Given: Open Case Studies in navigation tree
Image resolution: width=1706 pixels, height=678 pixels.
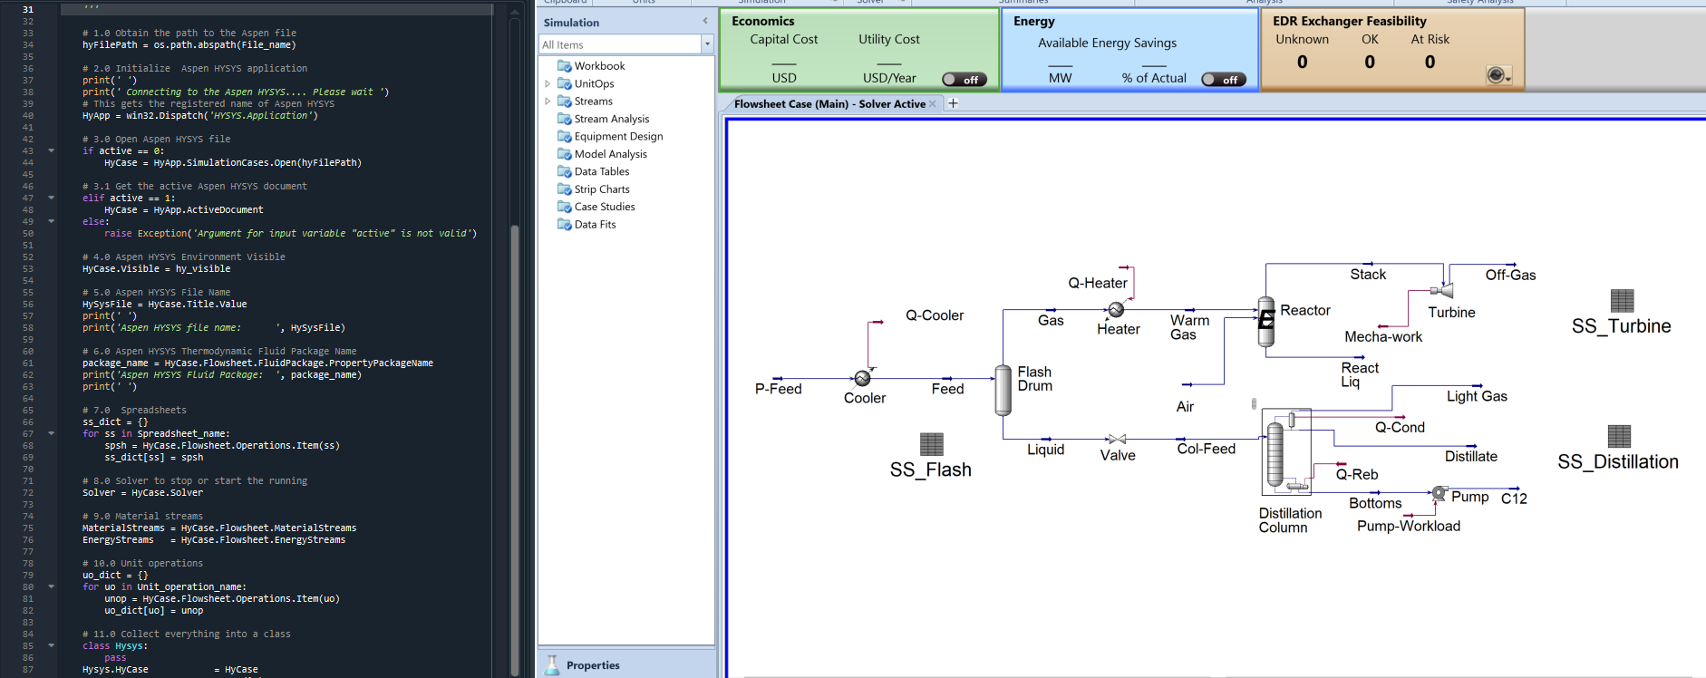Looking at the screenshot, I should click(x=604, y=207).
